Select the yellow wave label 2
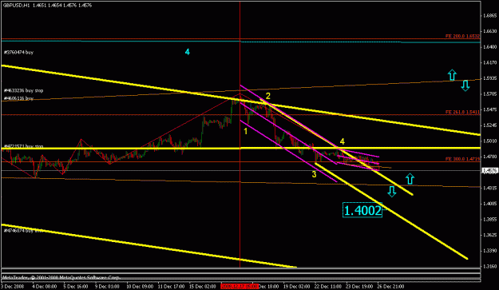The image size is (499, 290). tap(268, 96)
